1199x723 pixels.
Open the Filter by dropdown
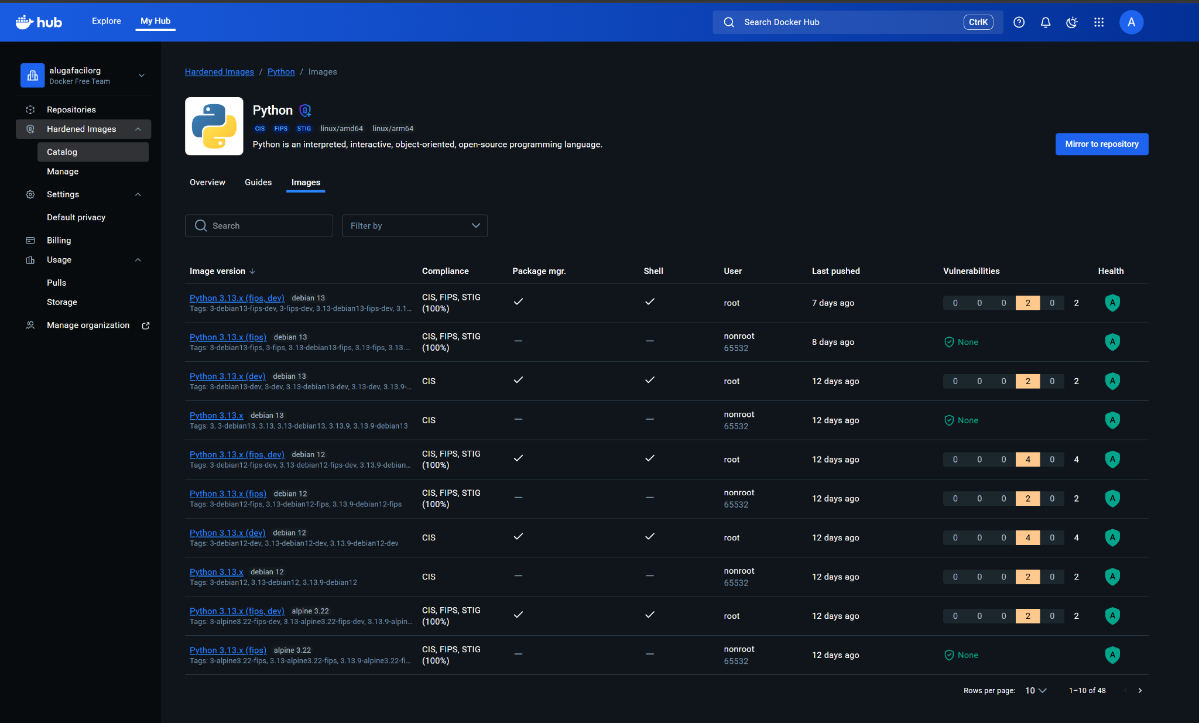pos(414,225)
